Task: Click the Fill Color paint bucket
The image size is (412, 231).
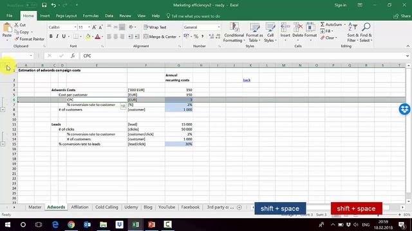Action: point(88,37)
